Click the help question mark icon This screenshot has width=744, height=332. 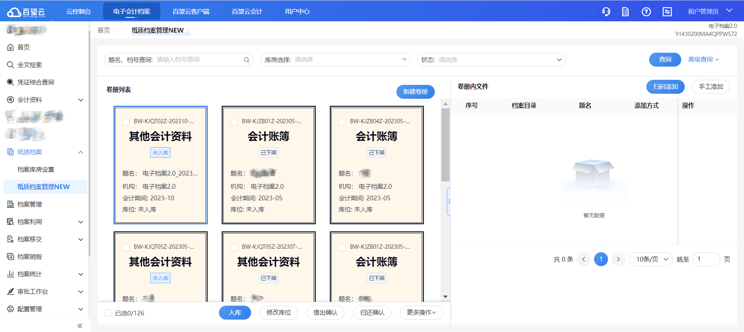(x=646, y=12)
